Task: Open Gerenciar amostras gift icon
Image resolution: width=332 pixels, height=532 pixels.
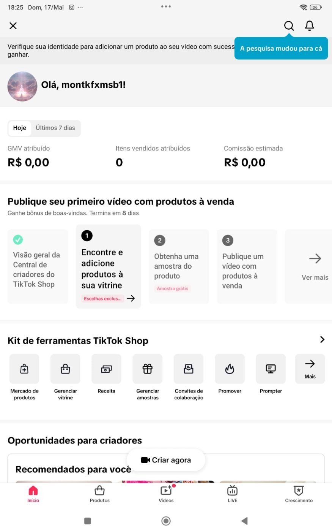Action: click(148, 369)
